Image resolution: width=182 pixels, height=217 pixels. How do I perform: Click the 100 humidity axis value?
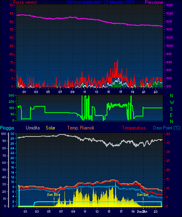tap(4, 134)
